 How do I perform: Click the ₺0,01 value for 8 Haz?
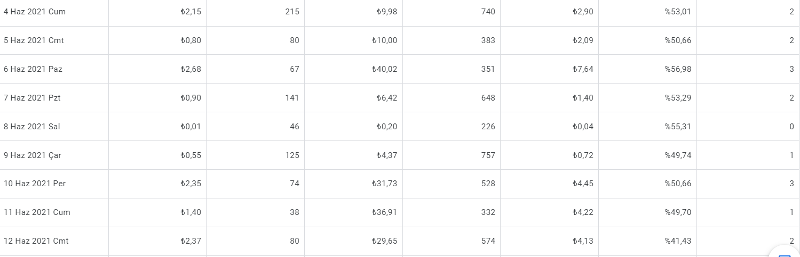[191, 127]
